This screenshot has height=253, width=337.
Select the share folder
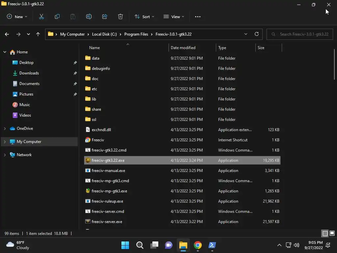click(x=182, y=109)
